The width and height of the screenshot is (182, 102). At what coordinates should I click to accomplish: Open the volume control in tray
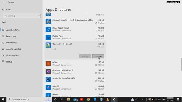point(159,99)
